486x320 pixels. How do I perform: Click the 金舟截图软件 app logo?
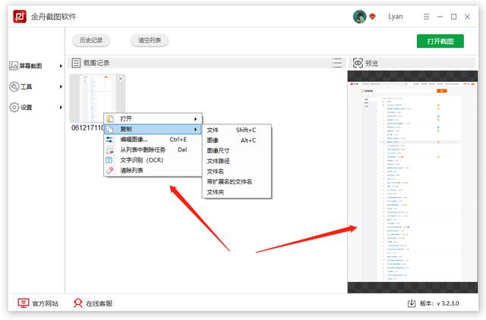coord(20,17)
